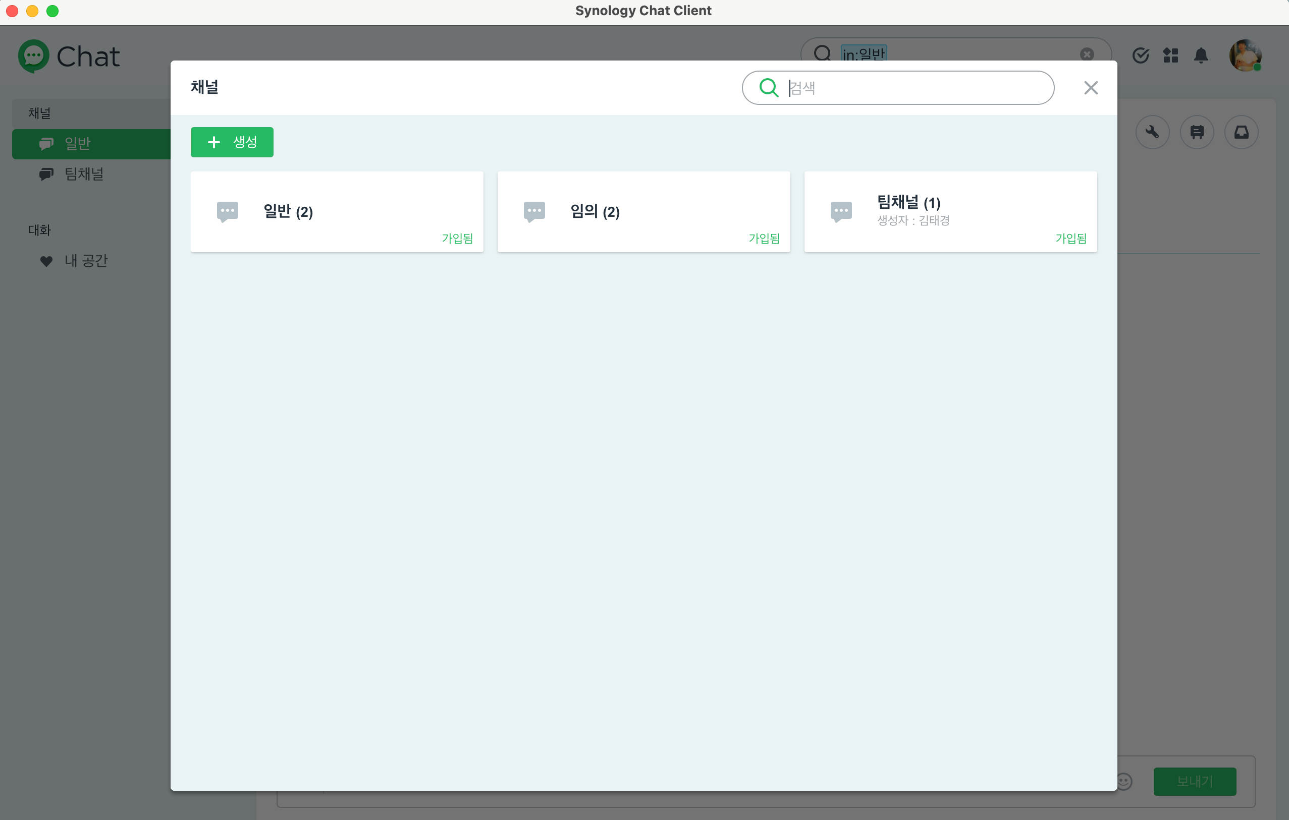Open the notifications bell icon
The image size is (1289, 820).
coord(1201,55)
